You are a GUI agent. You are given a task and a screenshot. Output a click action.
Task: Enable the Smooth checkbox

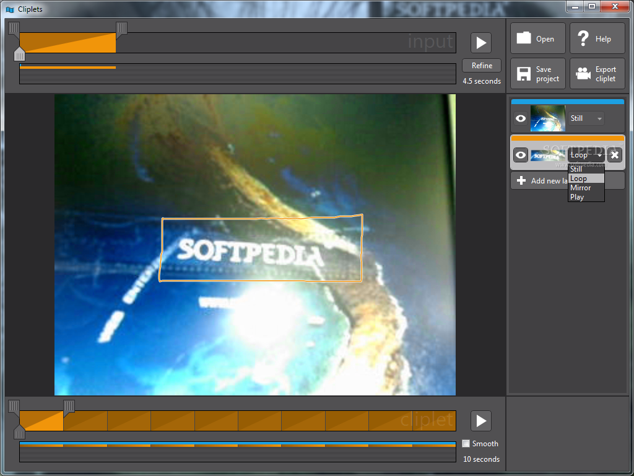(x=466, y=444)
